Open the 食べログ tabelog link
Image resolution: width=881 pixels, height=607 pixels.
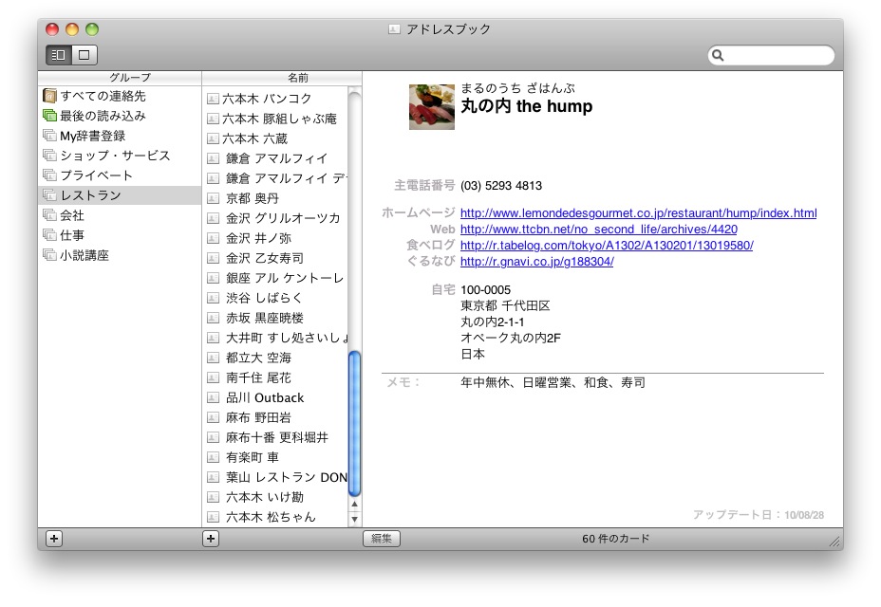(x=606, y=246)
